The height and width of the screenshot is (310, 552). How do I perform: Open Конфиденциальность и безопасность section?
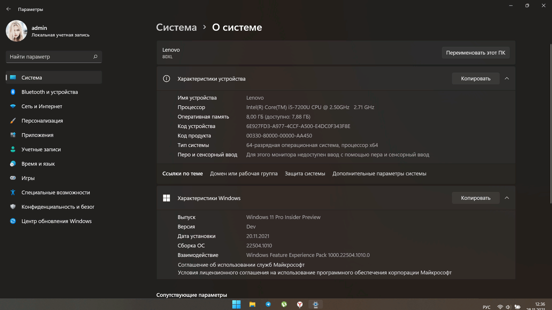point(54,207)
